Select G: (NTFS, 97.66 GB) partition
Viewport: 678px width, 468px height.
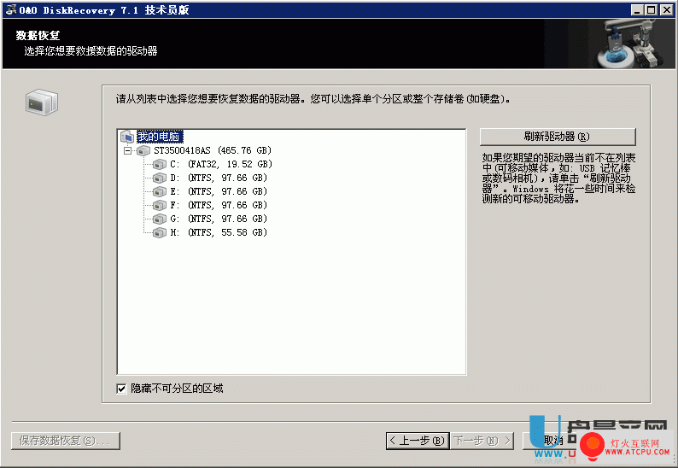(x=219, y=219)
